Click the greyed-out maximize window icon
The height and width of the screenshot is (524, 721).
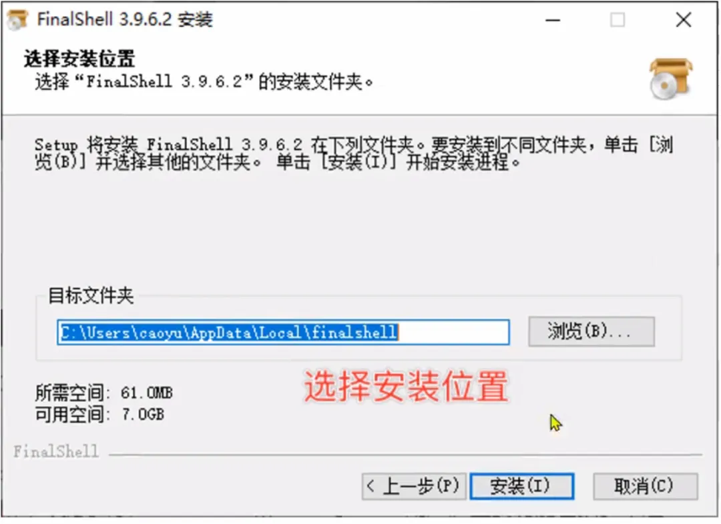point(617,20)
